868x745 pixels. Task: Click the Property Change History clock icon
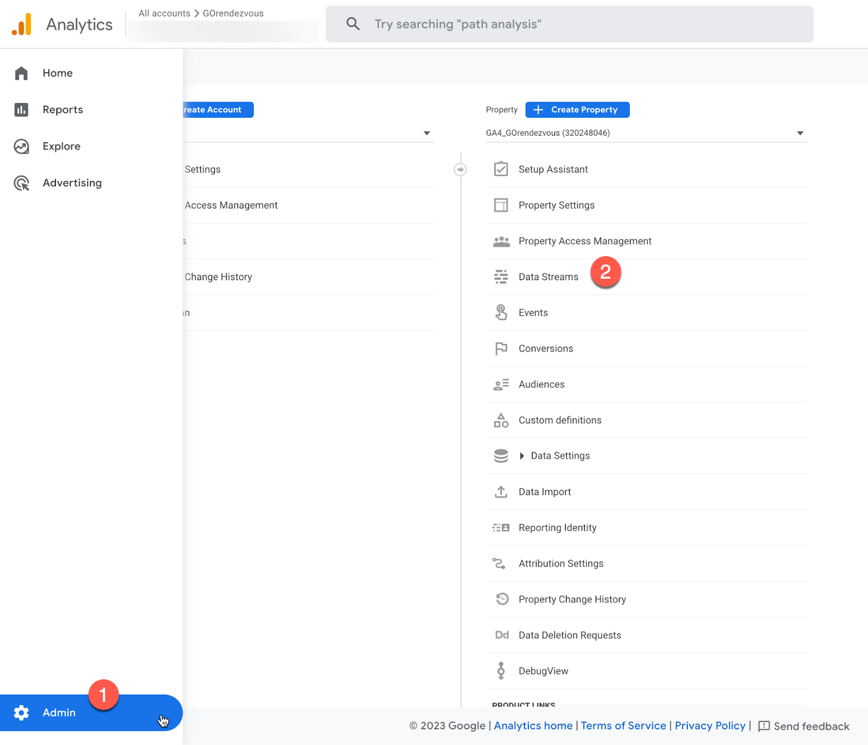[502, 599]
